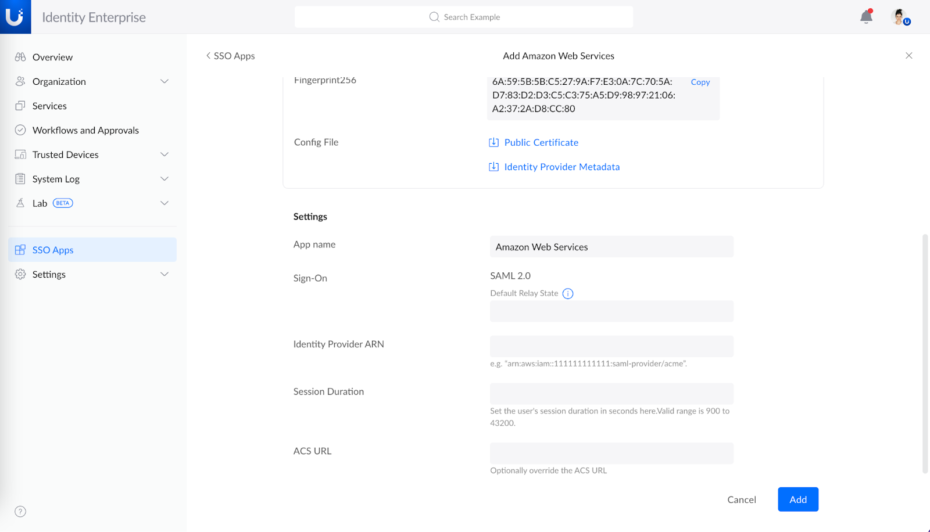This screenshot has width=930, height=532.
Task: Click the Workflows and Approvals checkmark icon
Action: pyautogui.click(x=20, y=130)
